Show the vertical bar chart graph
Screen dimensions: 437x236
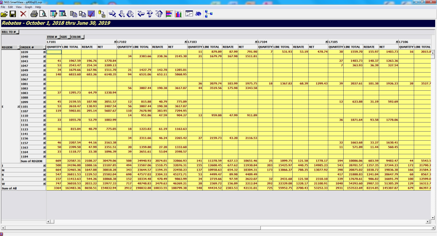(x=178, y=14)
